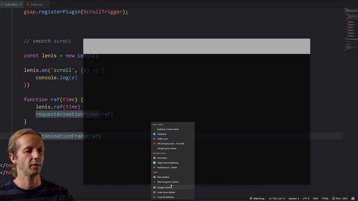Open the index.html editor tab
Screen dimensions: 358x201
(x=11, y=4)
